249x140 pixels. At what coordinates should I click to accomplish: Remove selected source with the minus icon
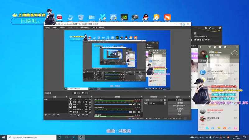(x=75, y=115)
